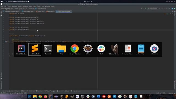
Task: Open the Help menu
Action: [53, 6]
